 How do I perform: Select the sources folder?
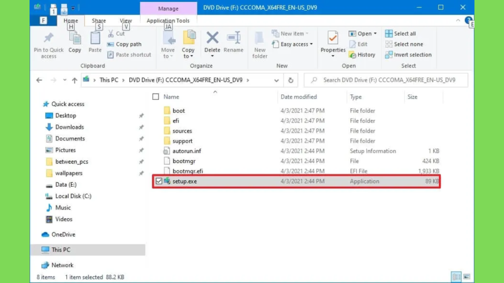pos(182,131)
